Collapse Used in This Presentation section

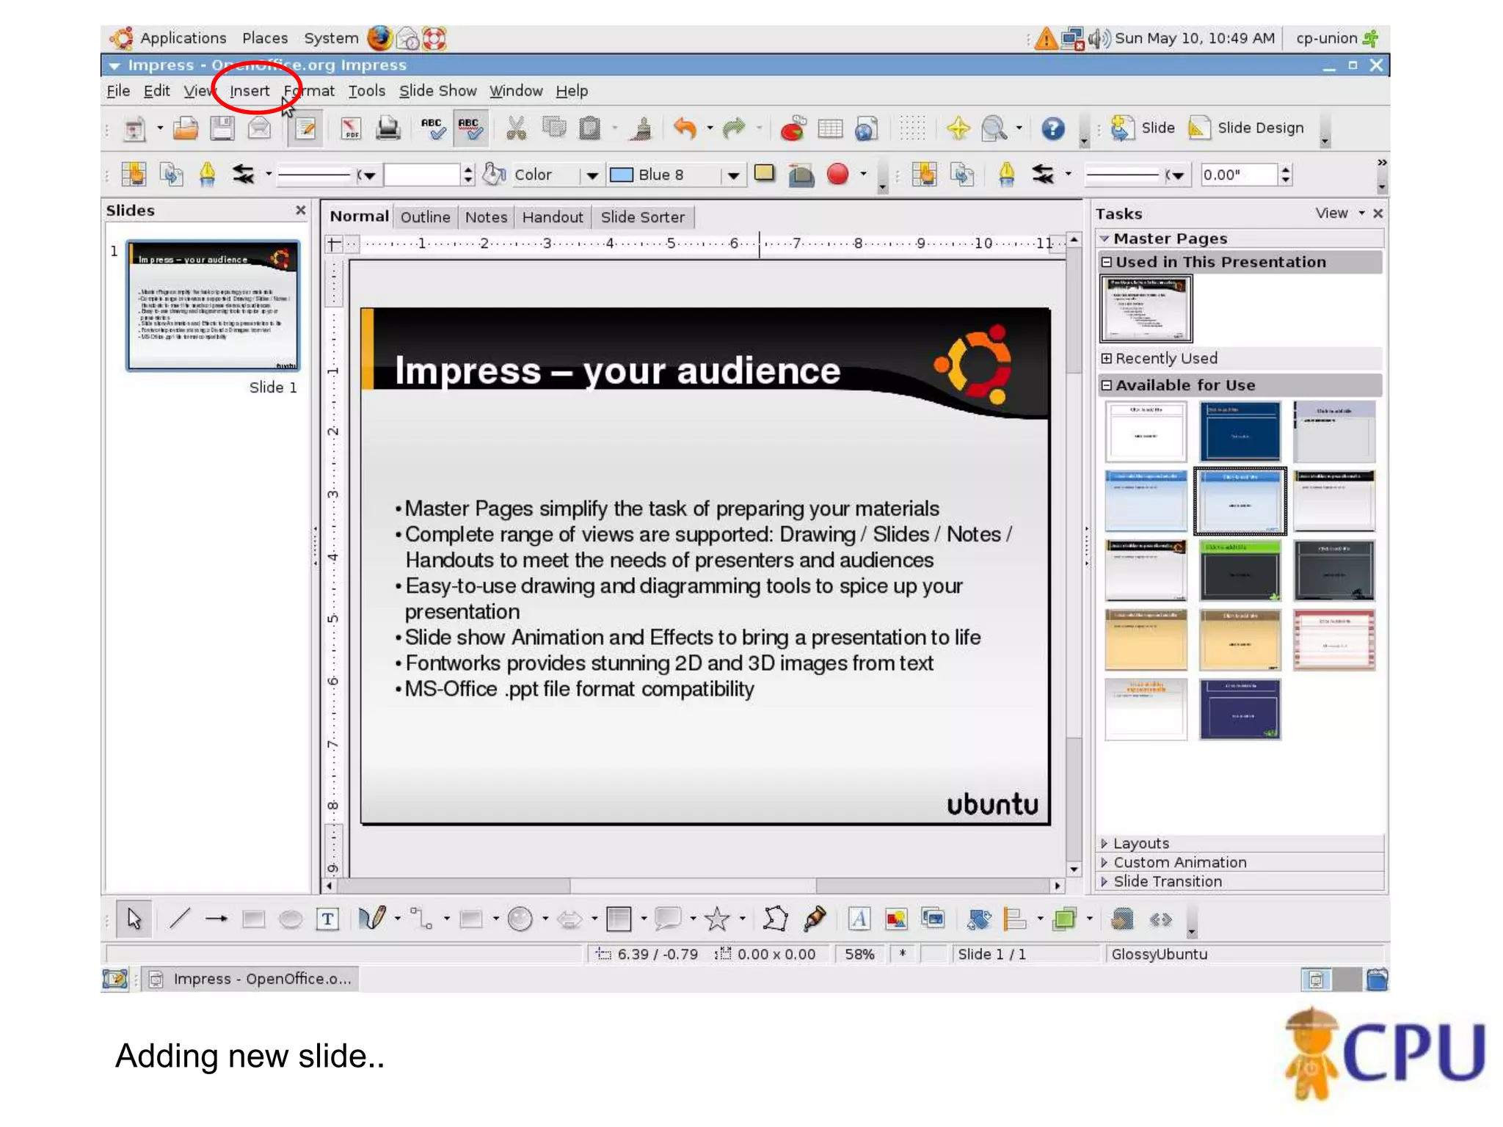pyautogui.click(x=1106, y=262)
